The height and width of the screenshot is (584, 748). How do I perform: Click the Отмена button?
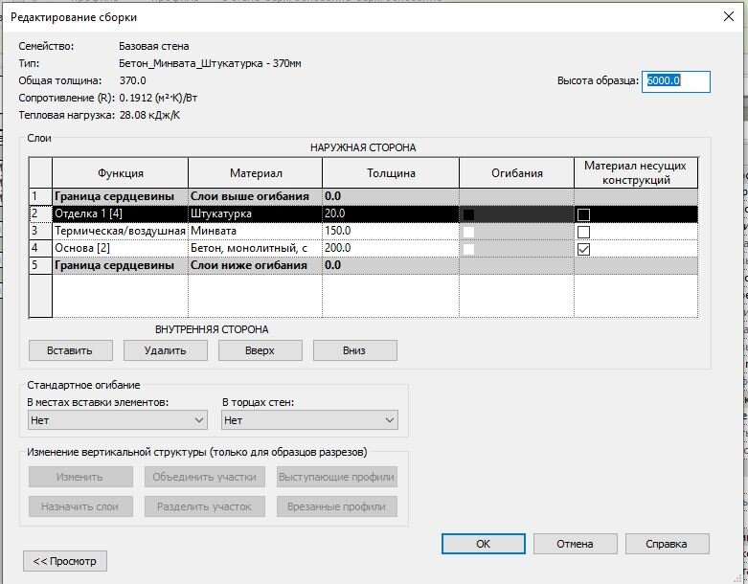point(576,544)
